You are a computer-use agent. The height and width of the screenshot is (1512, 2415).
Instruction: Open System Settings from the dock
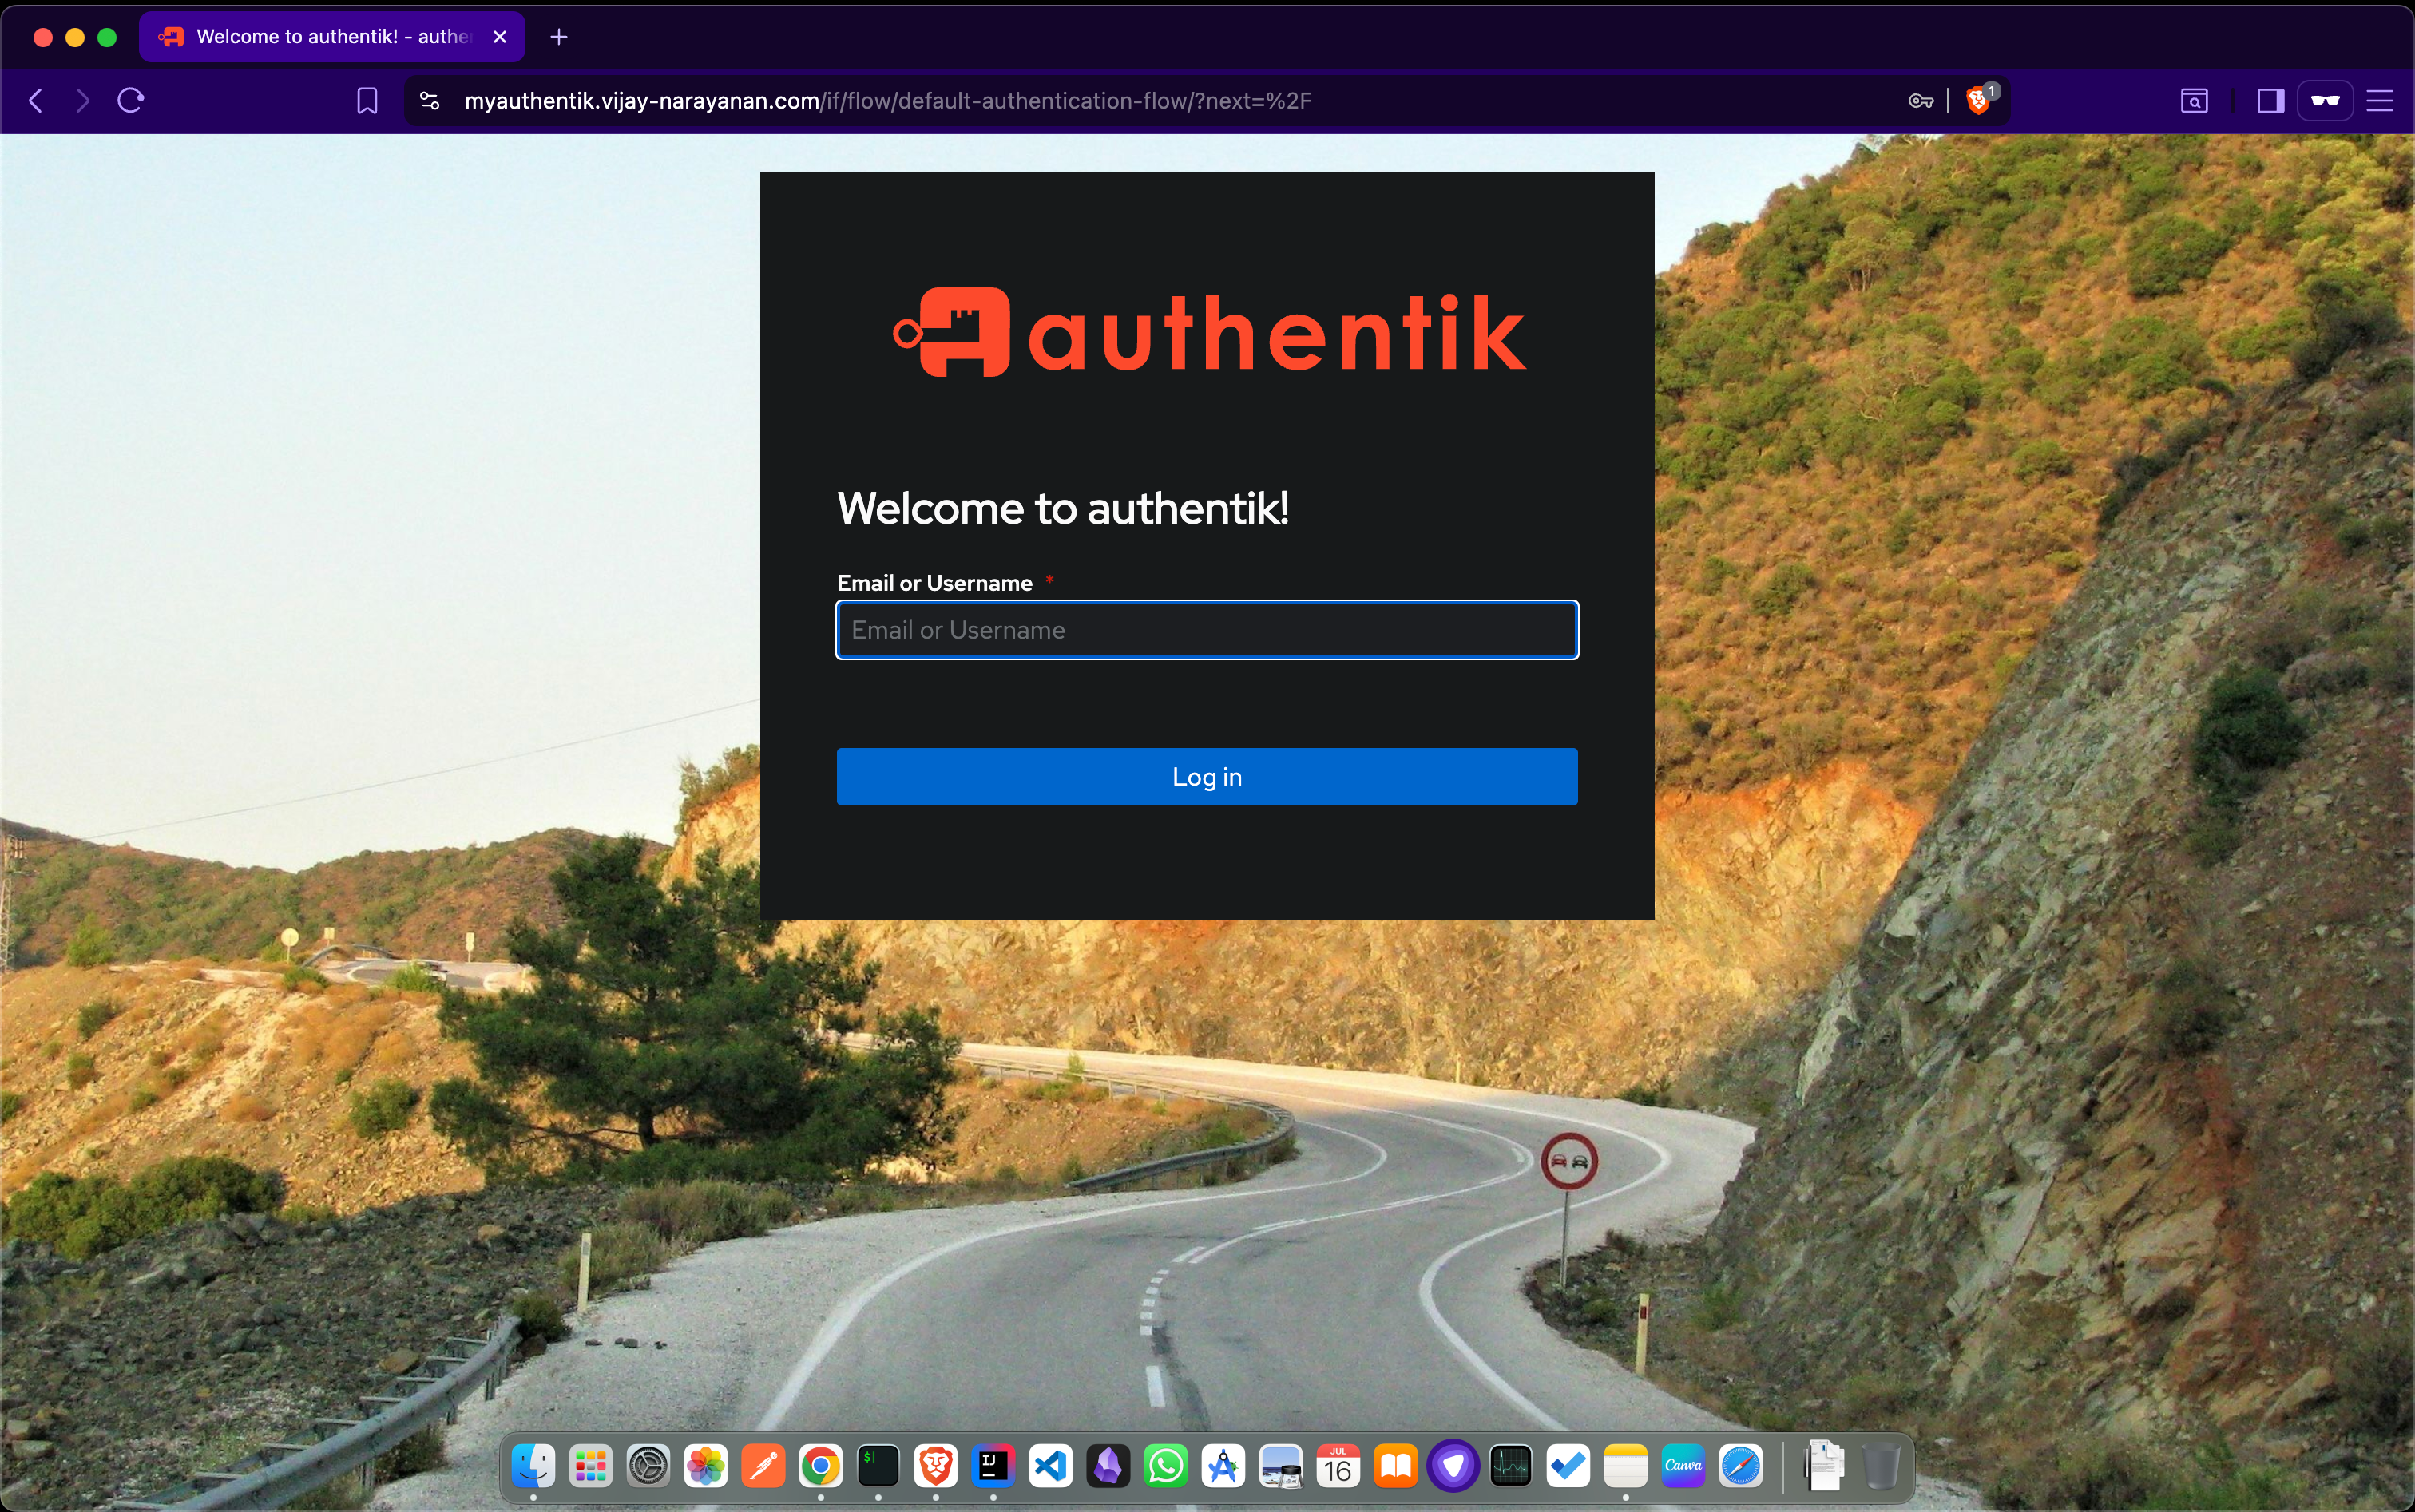[x=648, y=1466]
